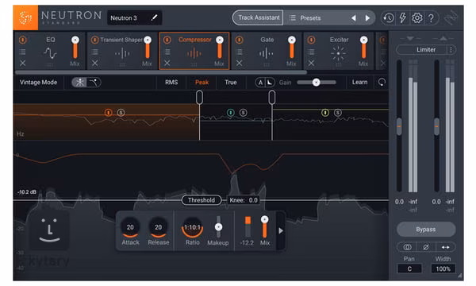Open help question mark
The width and height of the screenshot is (476, 286).
pos(431,18)
